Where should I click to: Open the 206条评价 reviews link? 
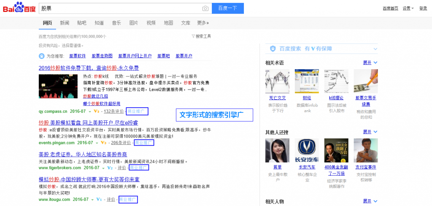[x=121, y=143]
